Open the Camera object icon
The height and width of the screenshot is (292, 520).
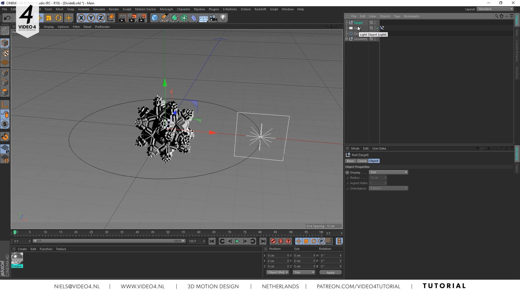(x=213, y=18)
